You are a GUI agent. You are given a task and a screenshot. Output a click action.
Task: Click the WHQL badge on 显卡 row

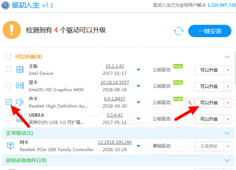pyautogui.click(x=178, y=83)
